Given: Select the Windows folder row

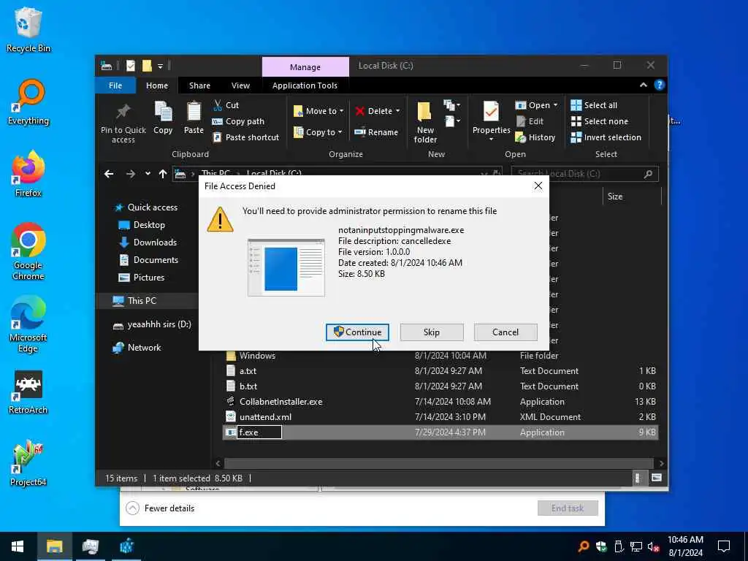Looking at the screenshot, I should tap(440, 356).
